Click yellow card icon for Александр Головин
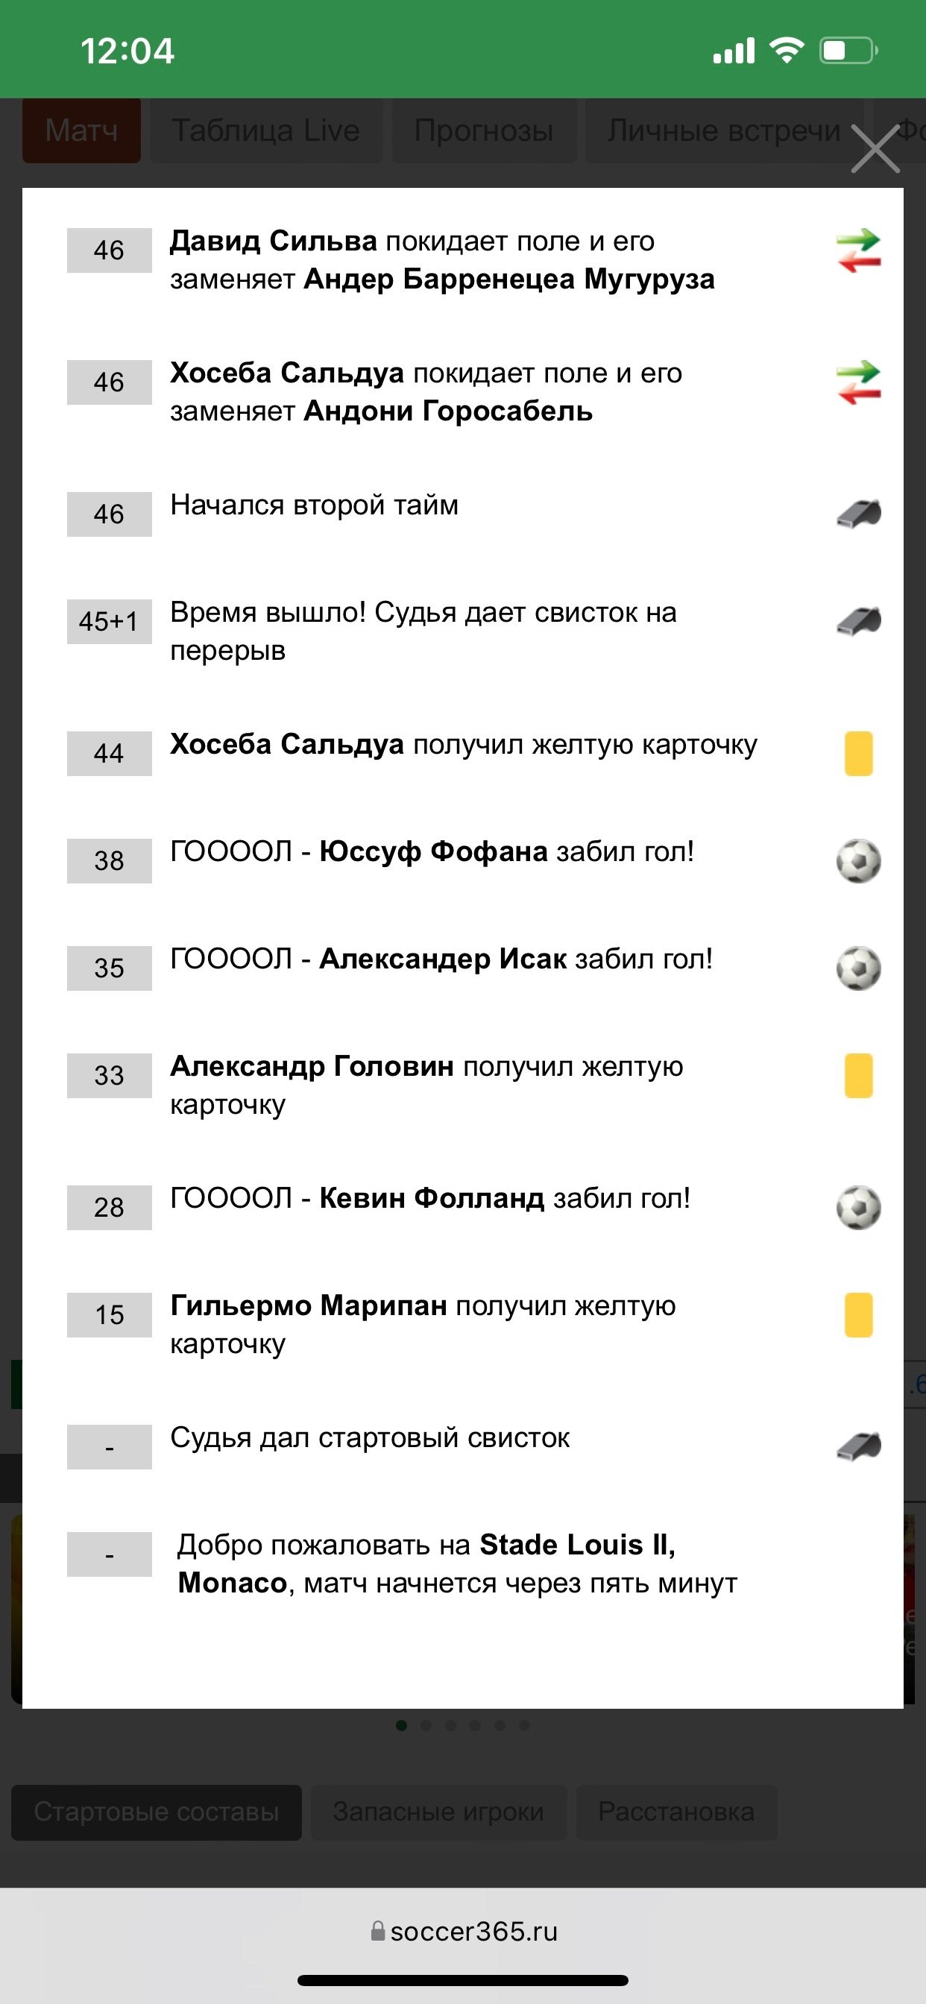Screen dimensions: 926x2004 (858, 1075)
